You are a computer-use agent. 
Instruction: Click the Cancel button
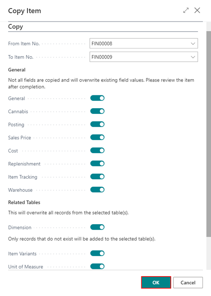point(188,282)
